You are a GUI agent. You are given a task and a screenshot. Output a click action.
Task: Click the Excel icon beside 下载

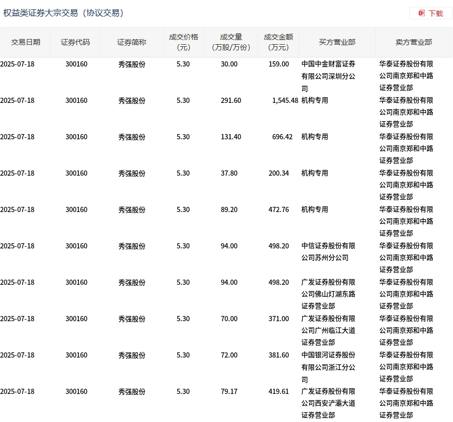(x=422, y=14)
